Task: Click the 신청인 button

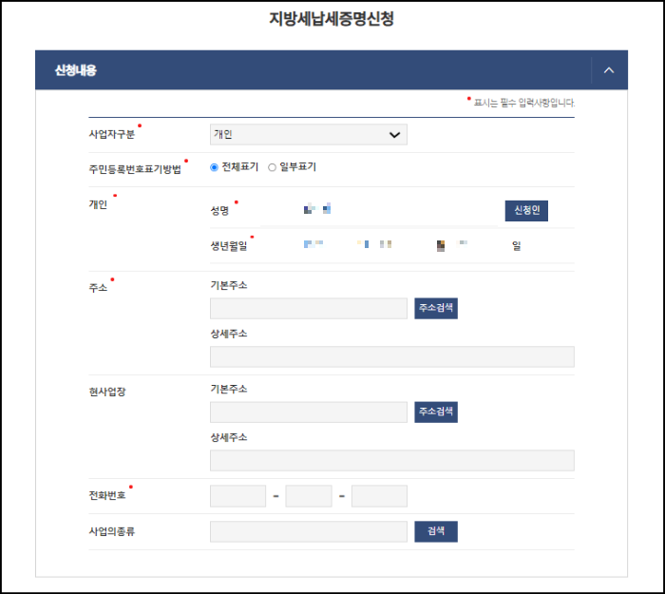Action: click(526, 210)
